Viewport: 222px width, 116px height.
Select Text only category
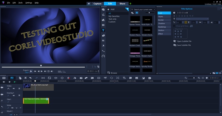(112, 19)
